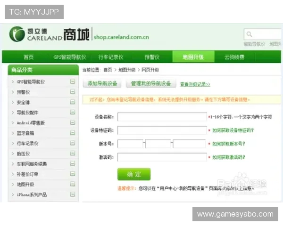Open 预警仪 in the category sidebar
This screenshot has height=226, width=283.
(x=23, y=92)
